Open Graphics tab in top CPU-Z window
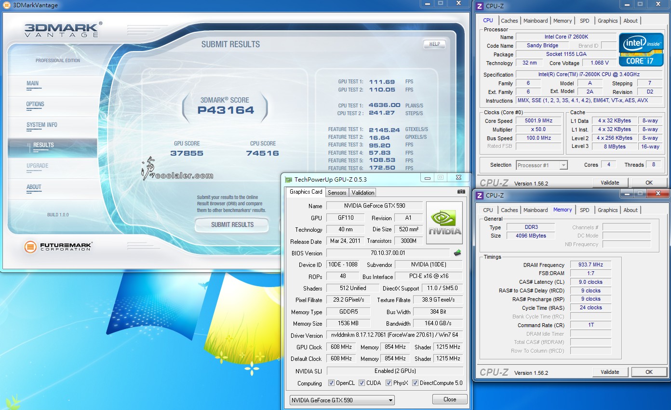The width and height of the screenshot is (671, 410). 607,21
